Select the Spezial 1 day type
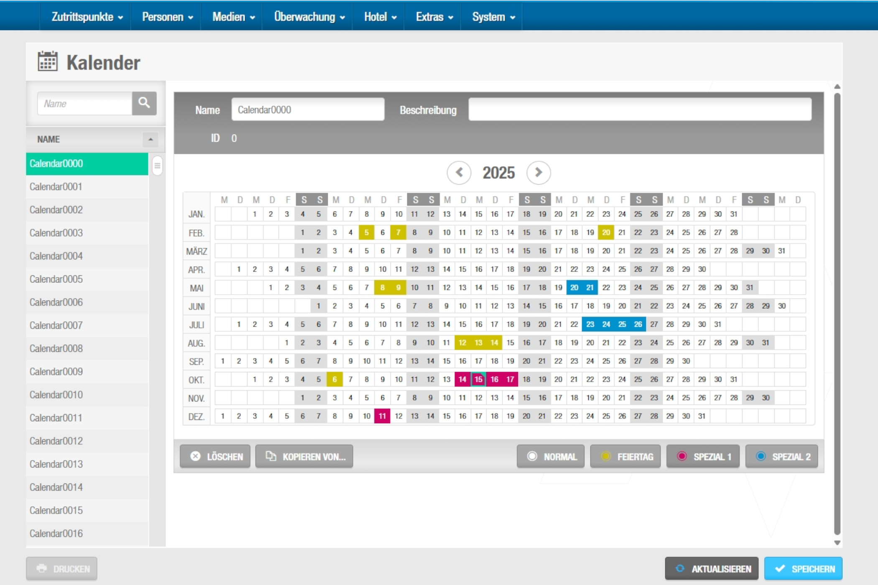This screenshot has width=878, height=585. pyautogui.click(x=703, y=456)
